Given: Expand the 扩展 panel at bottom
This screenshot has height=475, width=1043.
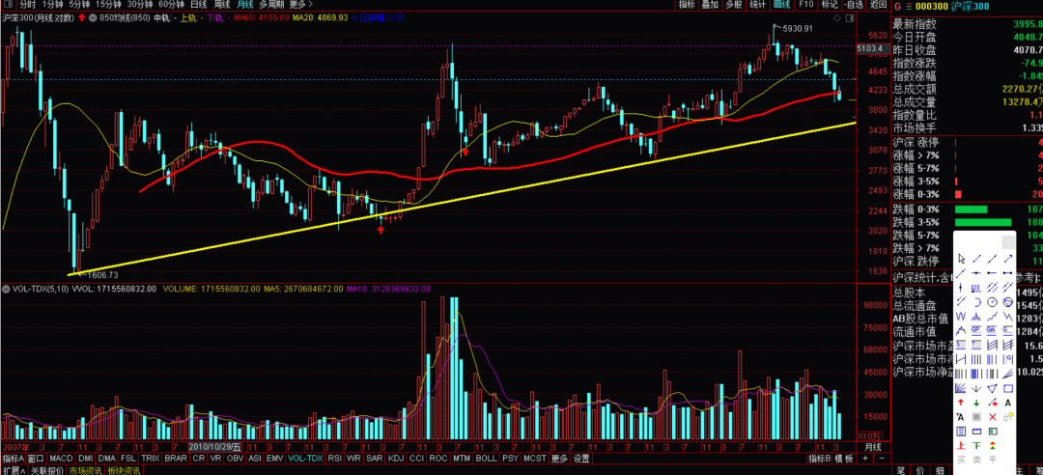Looking at the screenshot, I should [x=14, y=470].
